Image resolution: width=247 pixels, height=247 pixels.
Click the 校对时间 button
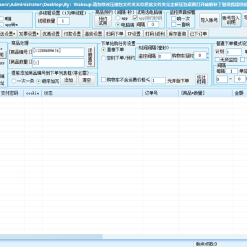[201, 80]
